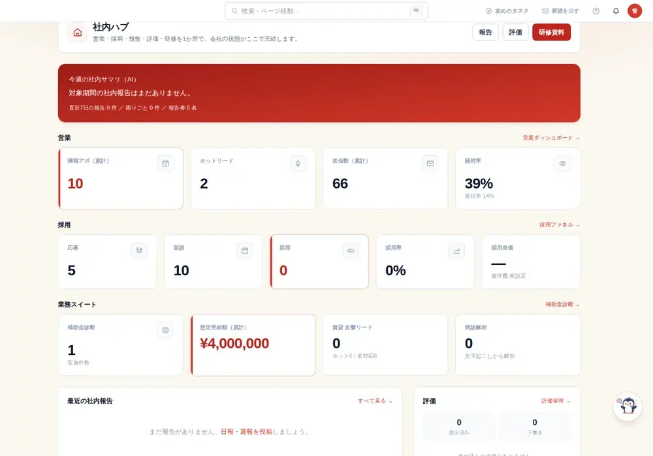Screen dimensions: 653x456
Task: Open 評価管理 link
Action: pyautogui.click(x=556, y=401)
